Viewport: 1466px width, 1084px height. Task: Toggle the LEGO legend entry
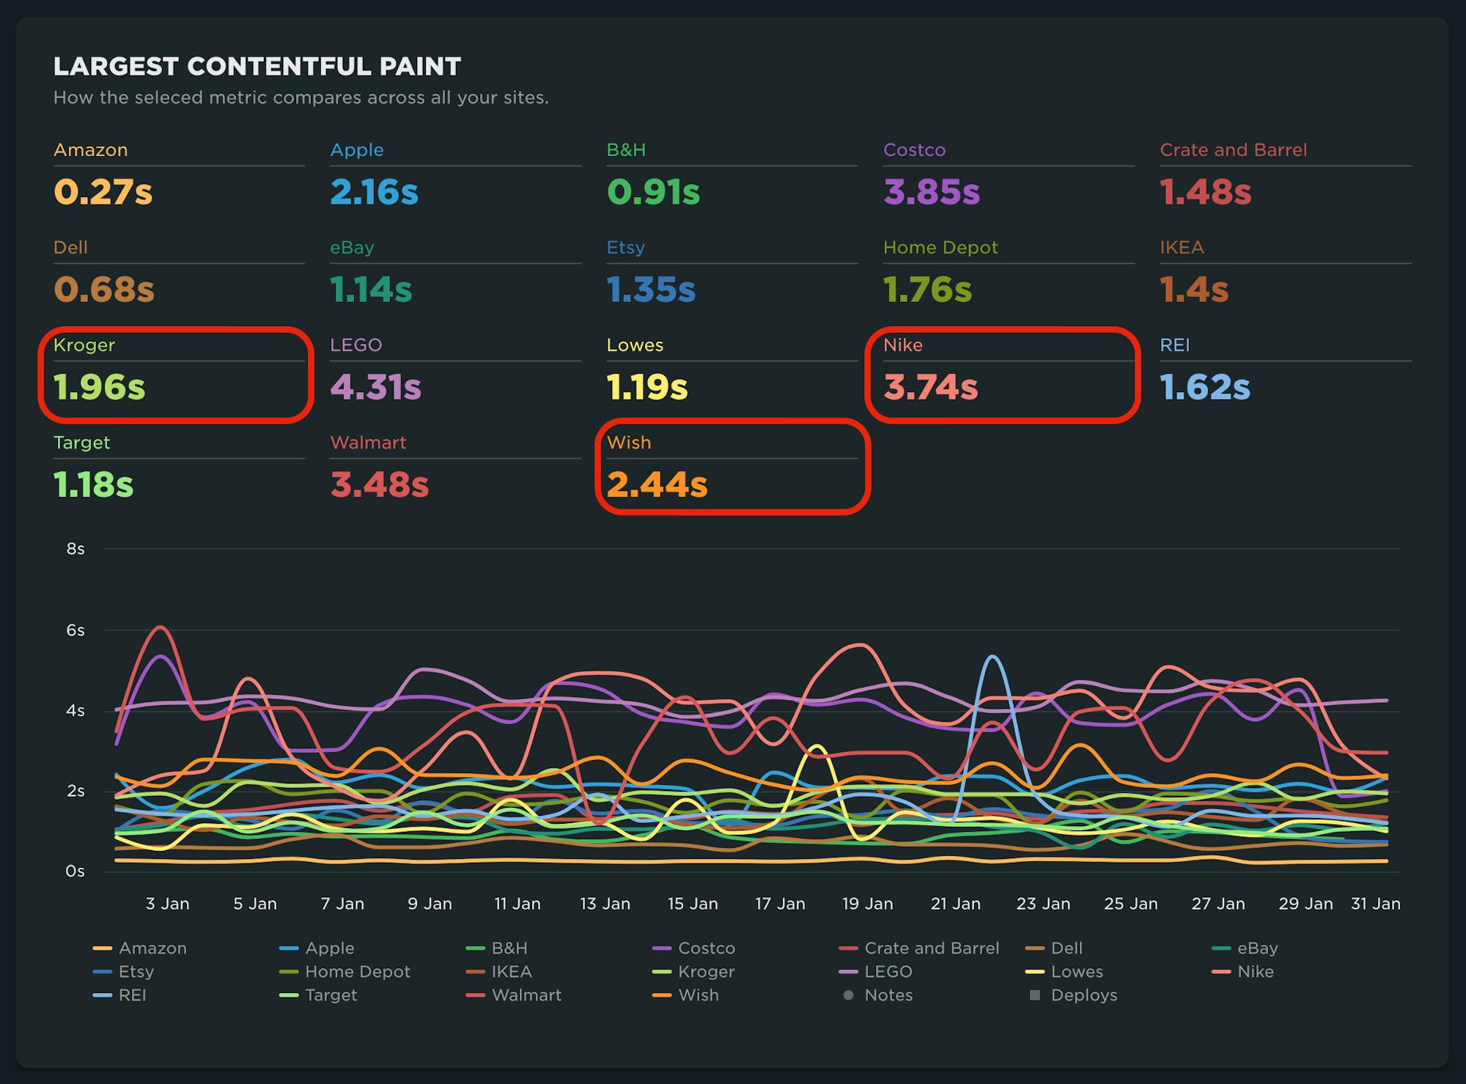(888, 971)
